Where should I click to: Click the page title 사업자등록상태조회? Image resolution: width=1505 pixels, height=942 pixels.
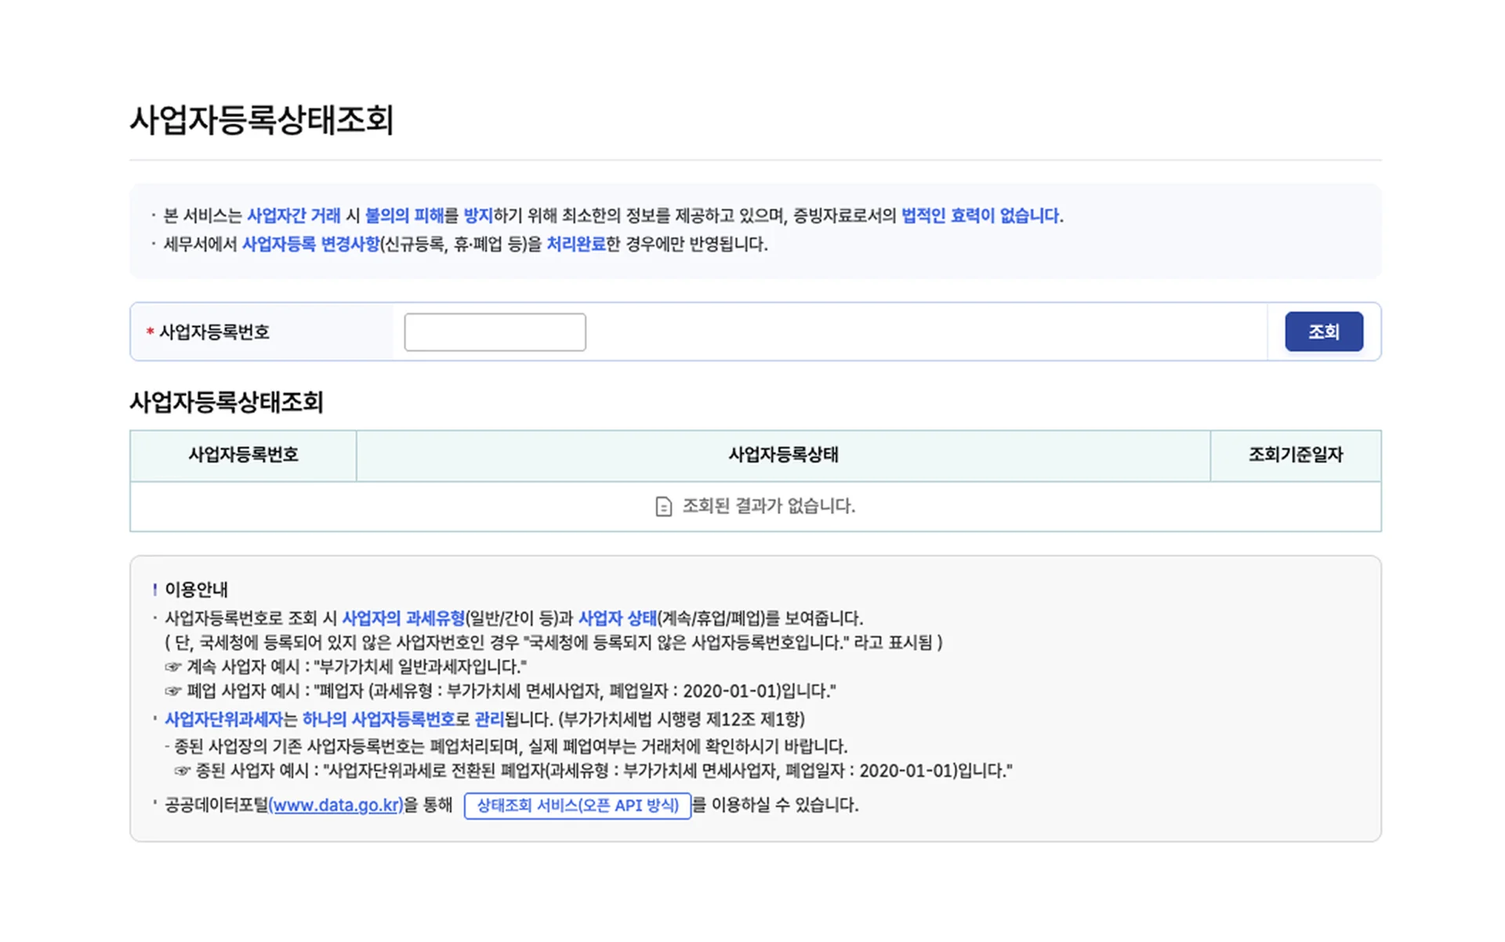point(263,120)
